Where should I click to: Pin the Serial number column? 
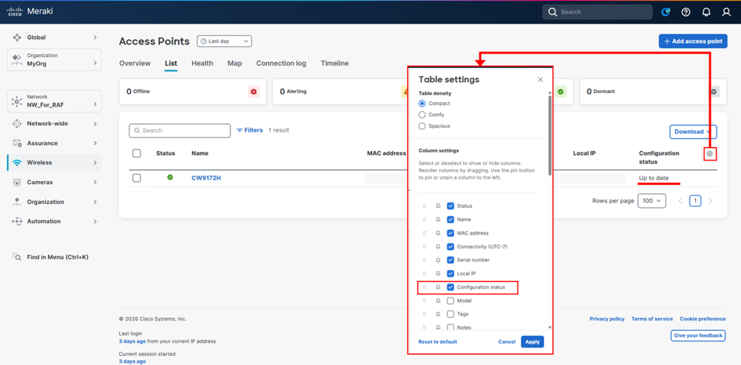pos(438,260)
